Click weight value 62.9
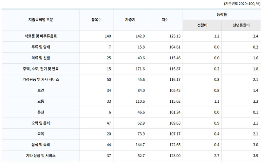The width and height of the screenshot is (262, 164). (x=141, y=123)
